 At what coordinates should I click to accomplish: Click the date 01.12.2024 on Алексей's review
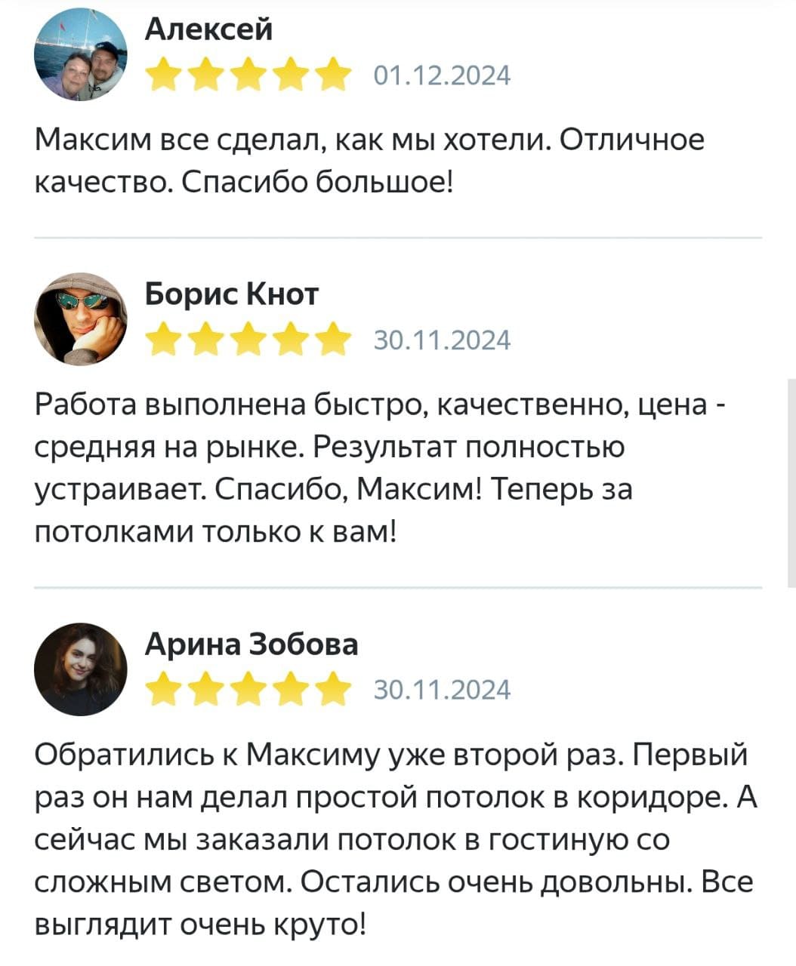tap(443, 76)
